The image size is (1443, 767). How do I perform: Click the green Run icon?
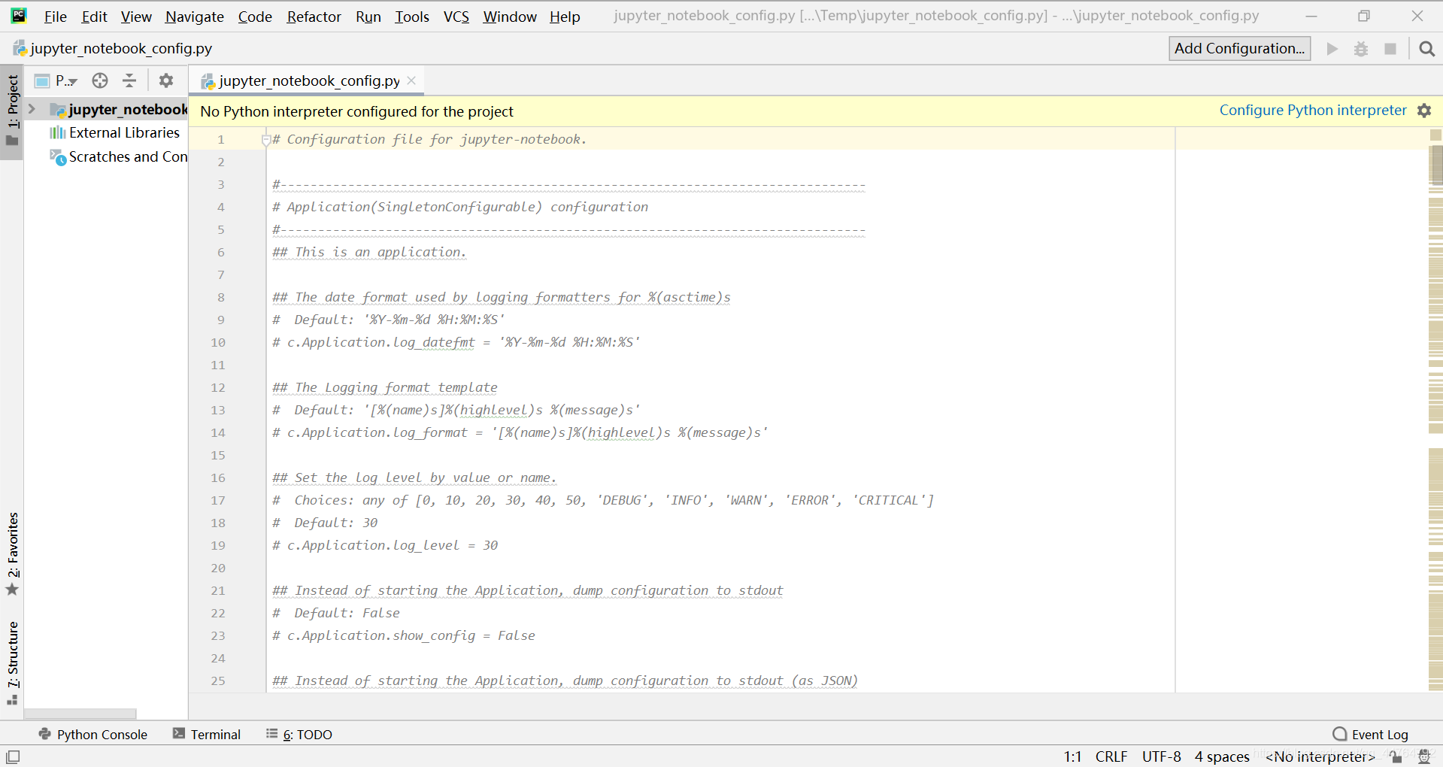(x=1332, y=49)
